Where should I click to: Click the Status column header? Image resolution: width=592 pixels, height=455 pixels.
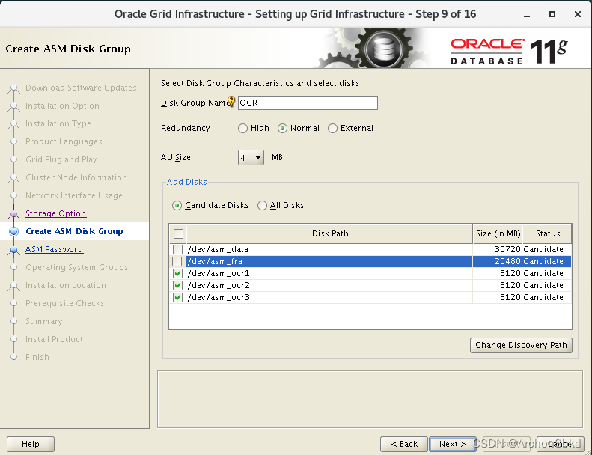coord(547,233)
